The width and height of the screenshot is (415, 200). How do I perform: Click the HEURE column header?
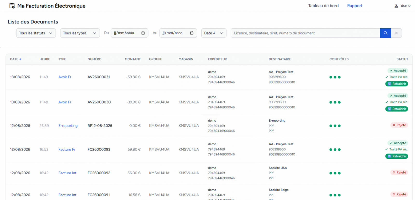(x=45, y=59)
